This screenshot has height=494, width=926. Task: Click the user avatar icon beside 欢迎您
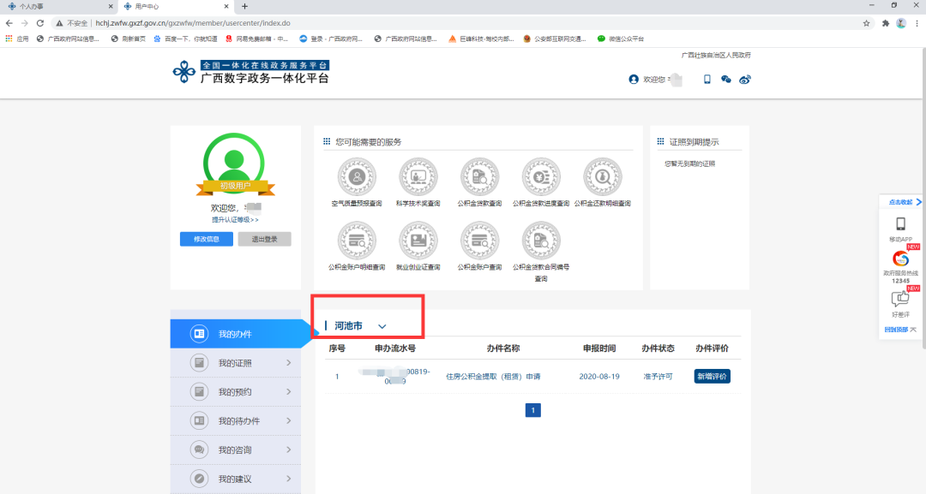(x=634, y=79)
